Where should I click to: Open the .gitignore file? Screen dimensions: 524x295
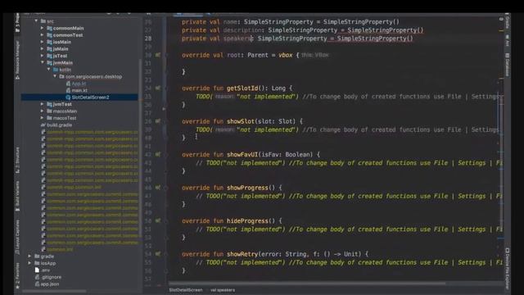[x=51, y=277]
